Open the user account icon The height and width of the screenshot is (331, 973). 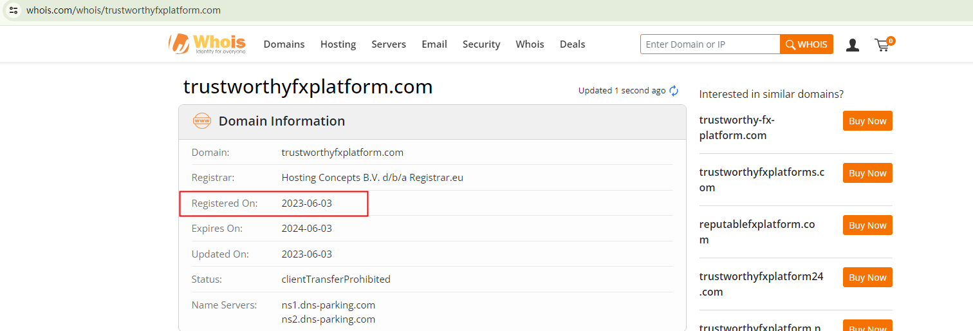click(853, 44)
